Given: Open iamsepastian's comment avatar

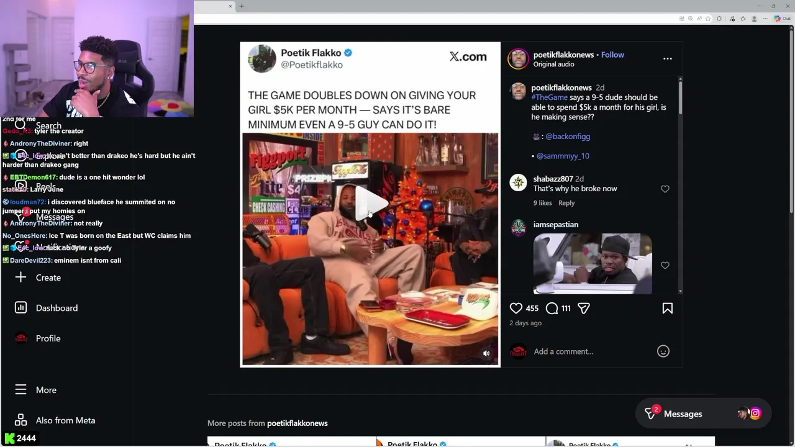Looking at the screenshot, I should [518, 228].
